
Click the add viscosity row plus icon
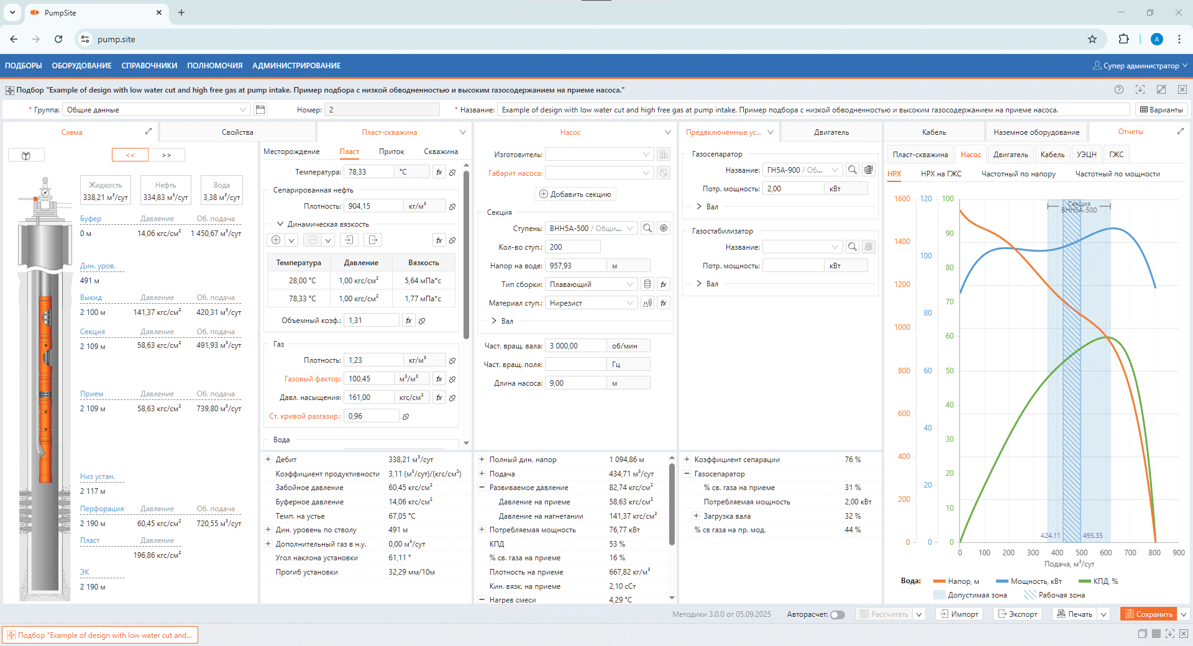pos(277,240)
